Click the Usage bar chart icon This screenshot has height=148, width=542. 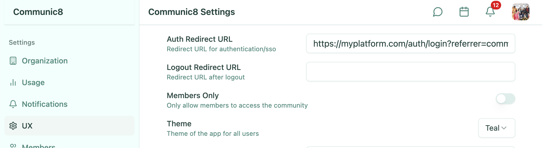coord(13,82)
